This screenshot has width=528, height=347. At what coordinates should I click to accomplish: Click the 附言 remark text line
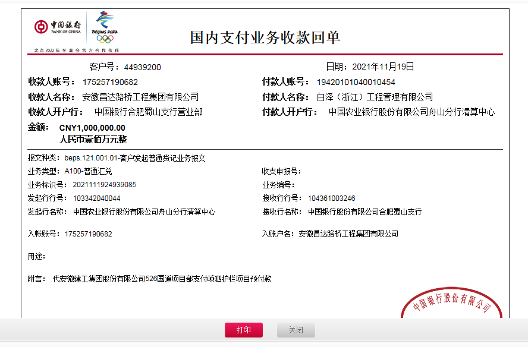click(162, 278)
